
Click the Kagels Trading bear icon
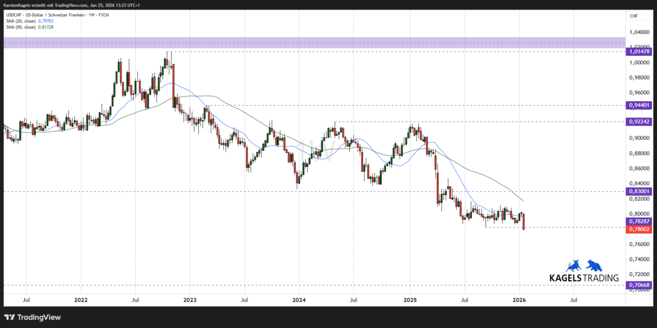point(595,266)
